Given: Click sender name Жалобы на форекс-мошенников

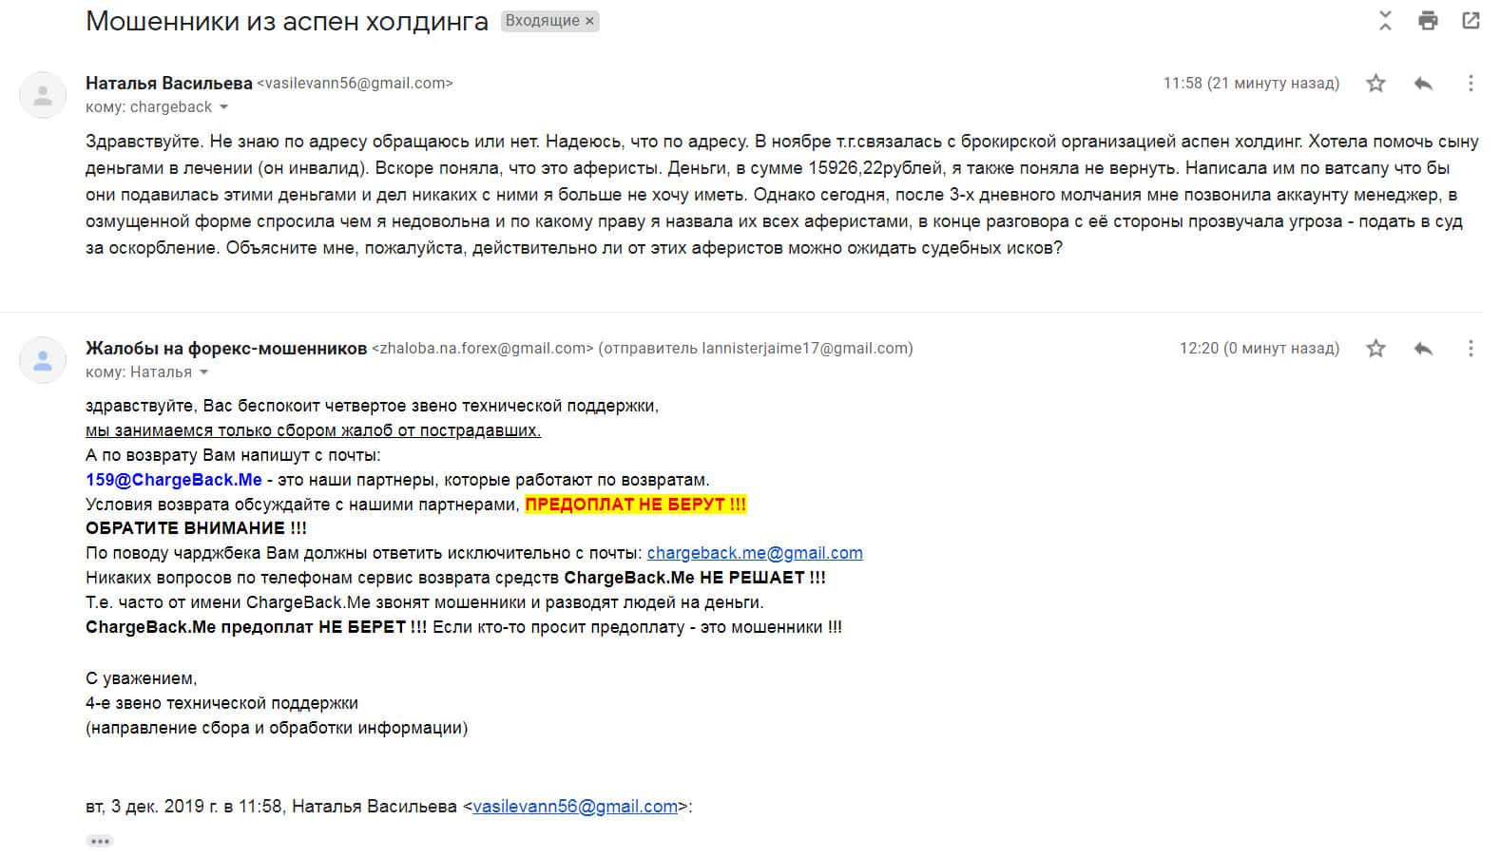Looking at the screenshot, I should click(x=226, y=349).
